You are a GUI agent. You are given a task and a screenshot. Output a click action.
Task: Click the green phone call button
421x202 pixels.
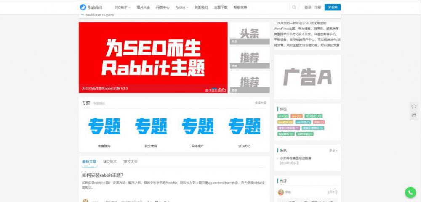[410, 192]
